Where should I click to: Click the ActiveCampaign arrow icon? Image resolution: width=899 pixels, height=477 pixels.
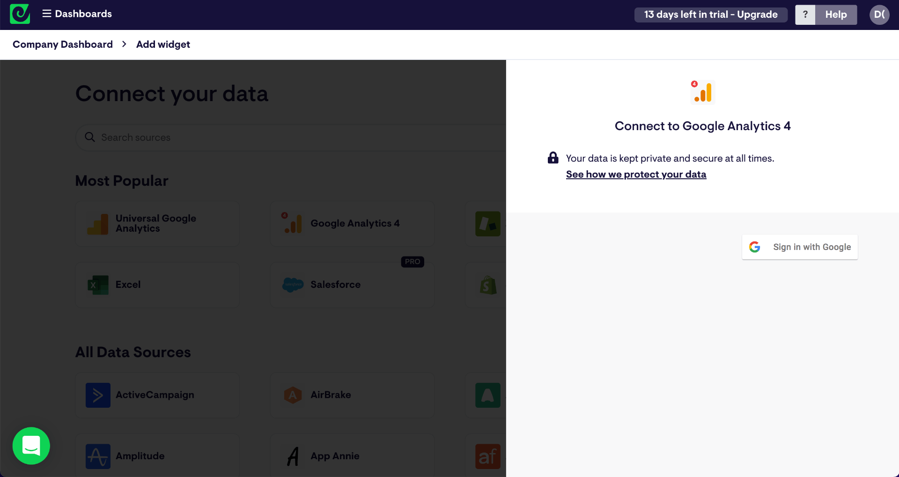98,395
